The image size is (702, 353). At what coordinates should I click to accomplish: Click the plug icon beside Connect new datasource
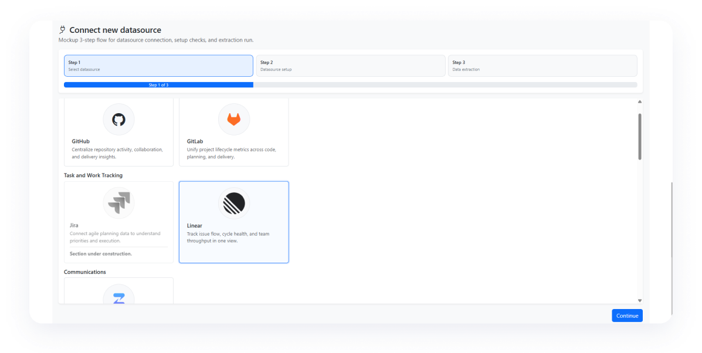pyautogui.click(x=62, y=30)
